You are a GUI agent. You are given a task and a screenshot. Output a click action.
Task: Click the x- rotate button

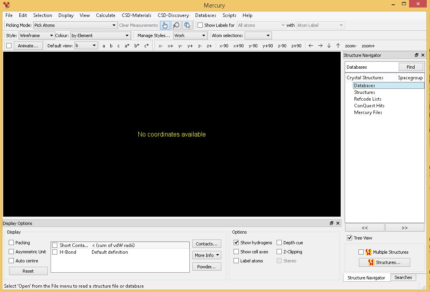pyautogui.click(x=161, y=46)
